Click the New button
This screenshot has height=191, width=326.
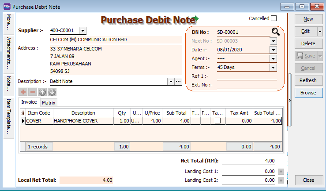[x=308, y=19]
